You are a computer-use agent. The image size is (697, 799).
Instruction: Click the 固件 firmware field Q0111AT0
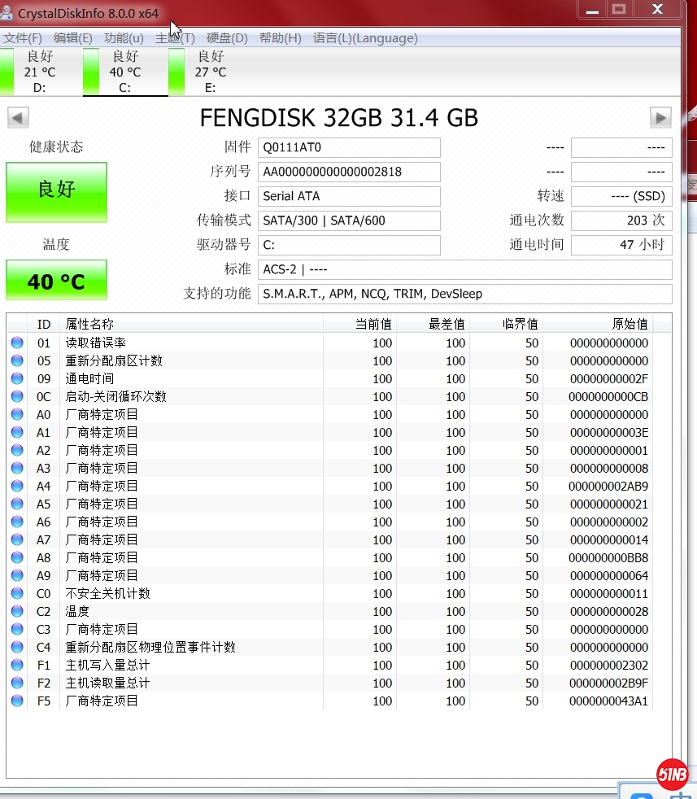[349, 148]
